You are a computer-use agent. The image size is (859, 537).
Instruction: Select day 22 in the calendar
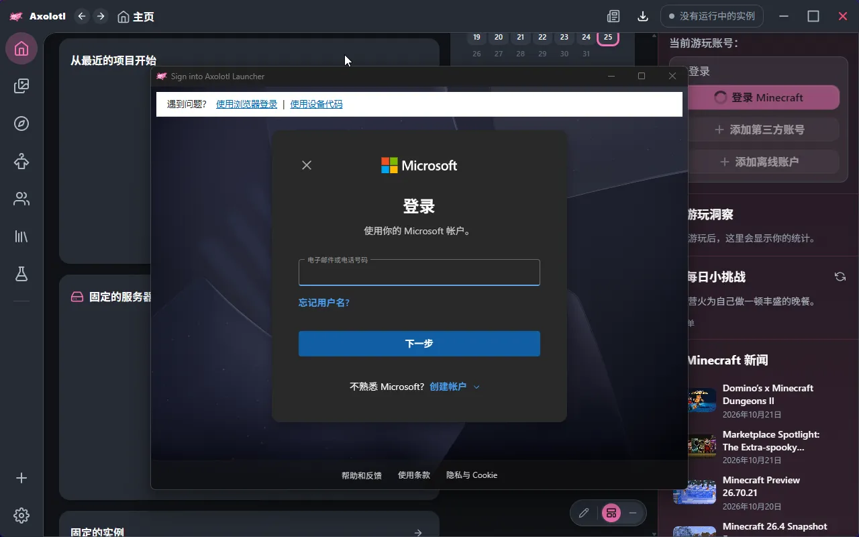(x=542, y=37)
